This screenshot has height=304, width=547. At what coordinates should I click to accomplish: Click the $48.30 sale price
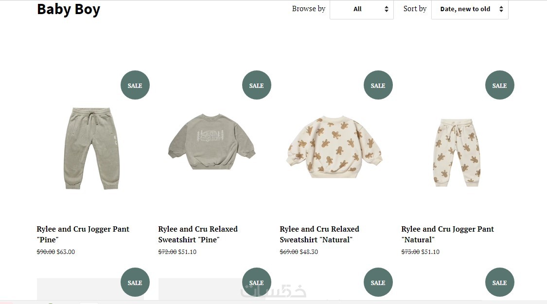coord(309,252)
